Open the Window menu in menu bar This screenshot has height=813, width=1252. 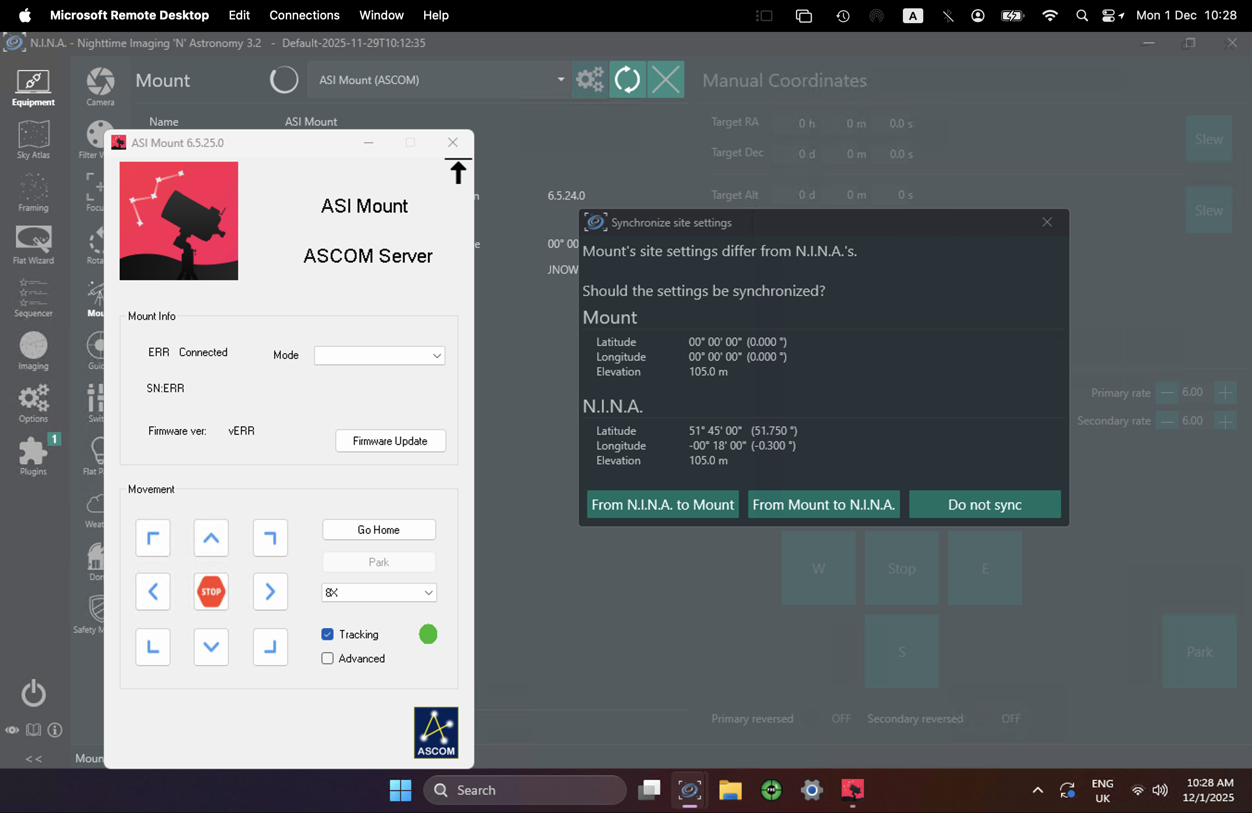[x=381, y=15]
